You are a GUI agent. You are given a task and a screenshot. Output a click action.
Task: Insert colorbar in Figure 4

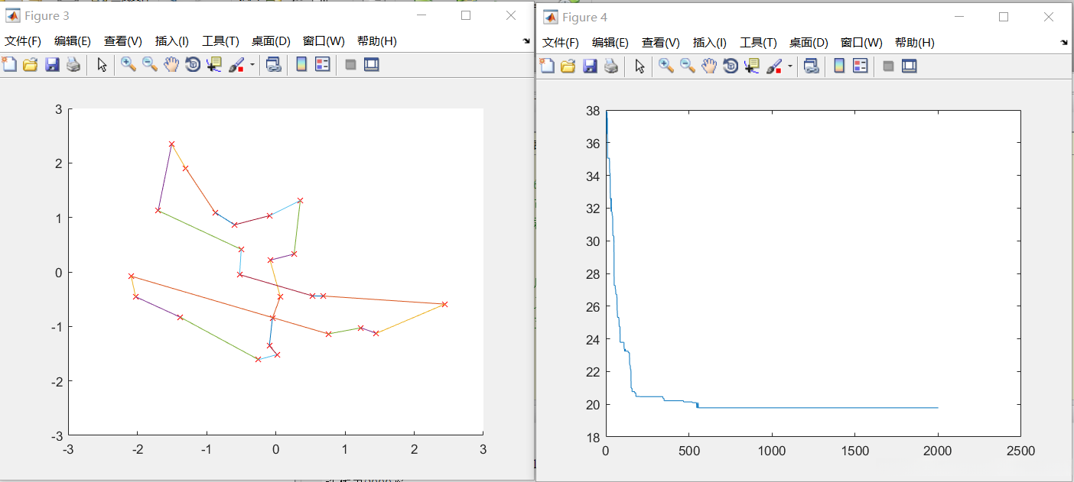pos(839,66)
